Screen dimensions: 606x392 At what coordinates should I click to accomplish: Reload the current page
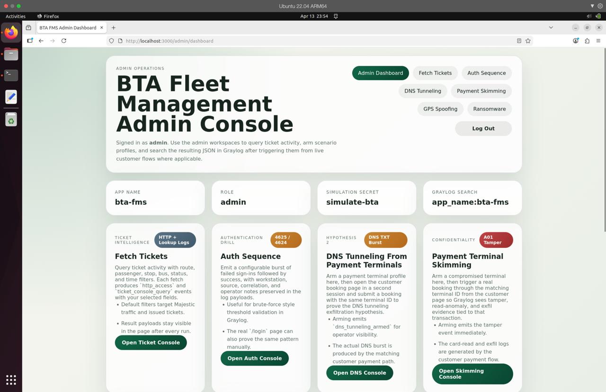tap(64, 41)
